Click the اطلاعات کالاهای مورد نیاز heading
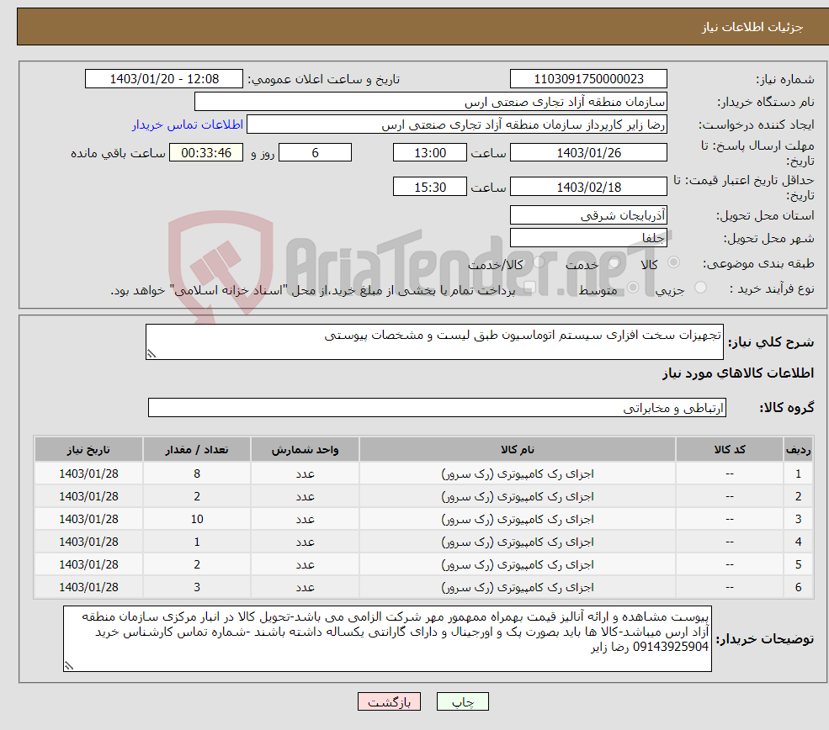The width and height of the screenshot is (829, 730). click(738, 373)
